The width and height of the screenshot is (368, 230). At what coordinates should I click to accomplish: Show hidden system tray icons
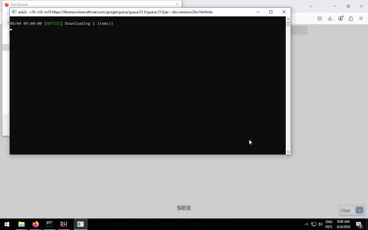[306, 224]
